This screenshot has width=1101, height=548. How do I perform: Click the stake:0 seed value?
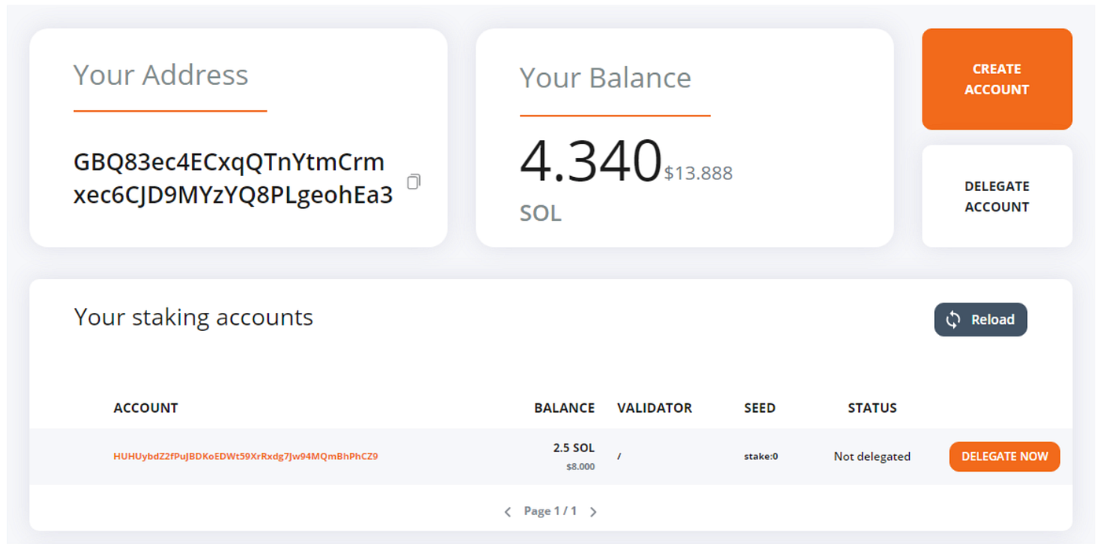pyautogui.click(x=761, y=456)
